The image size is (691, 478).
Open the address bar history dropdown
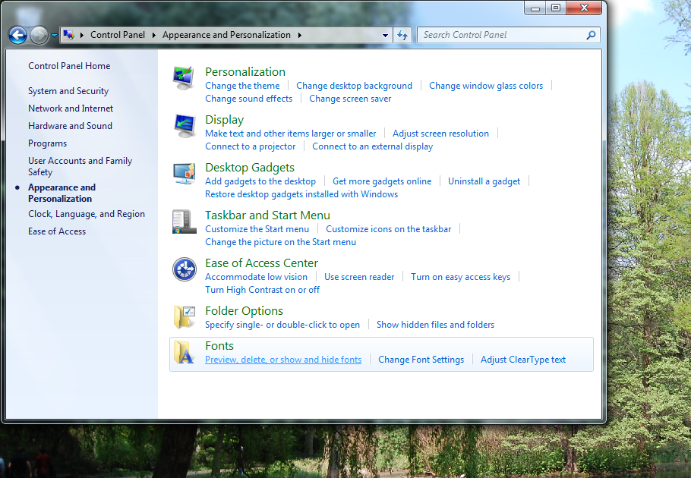click(385, 35)
